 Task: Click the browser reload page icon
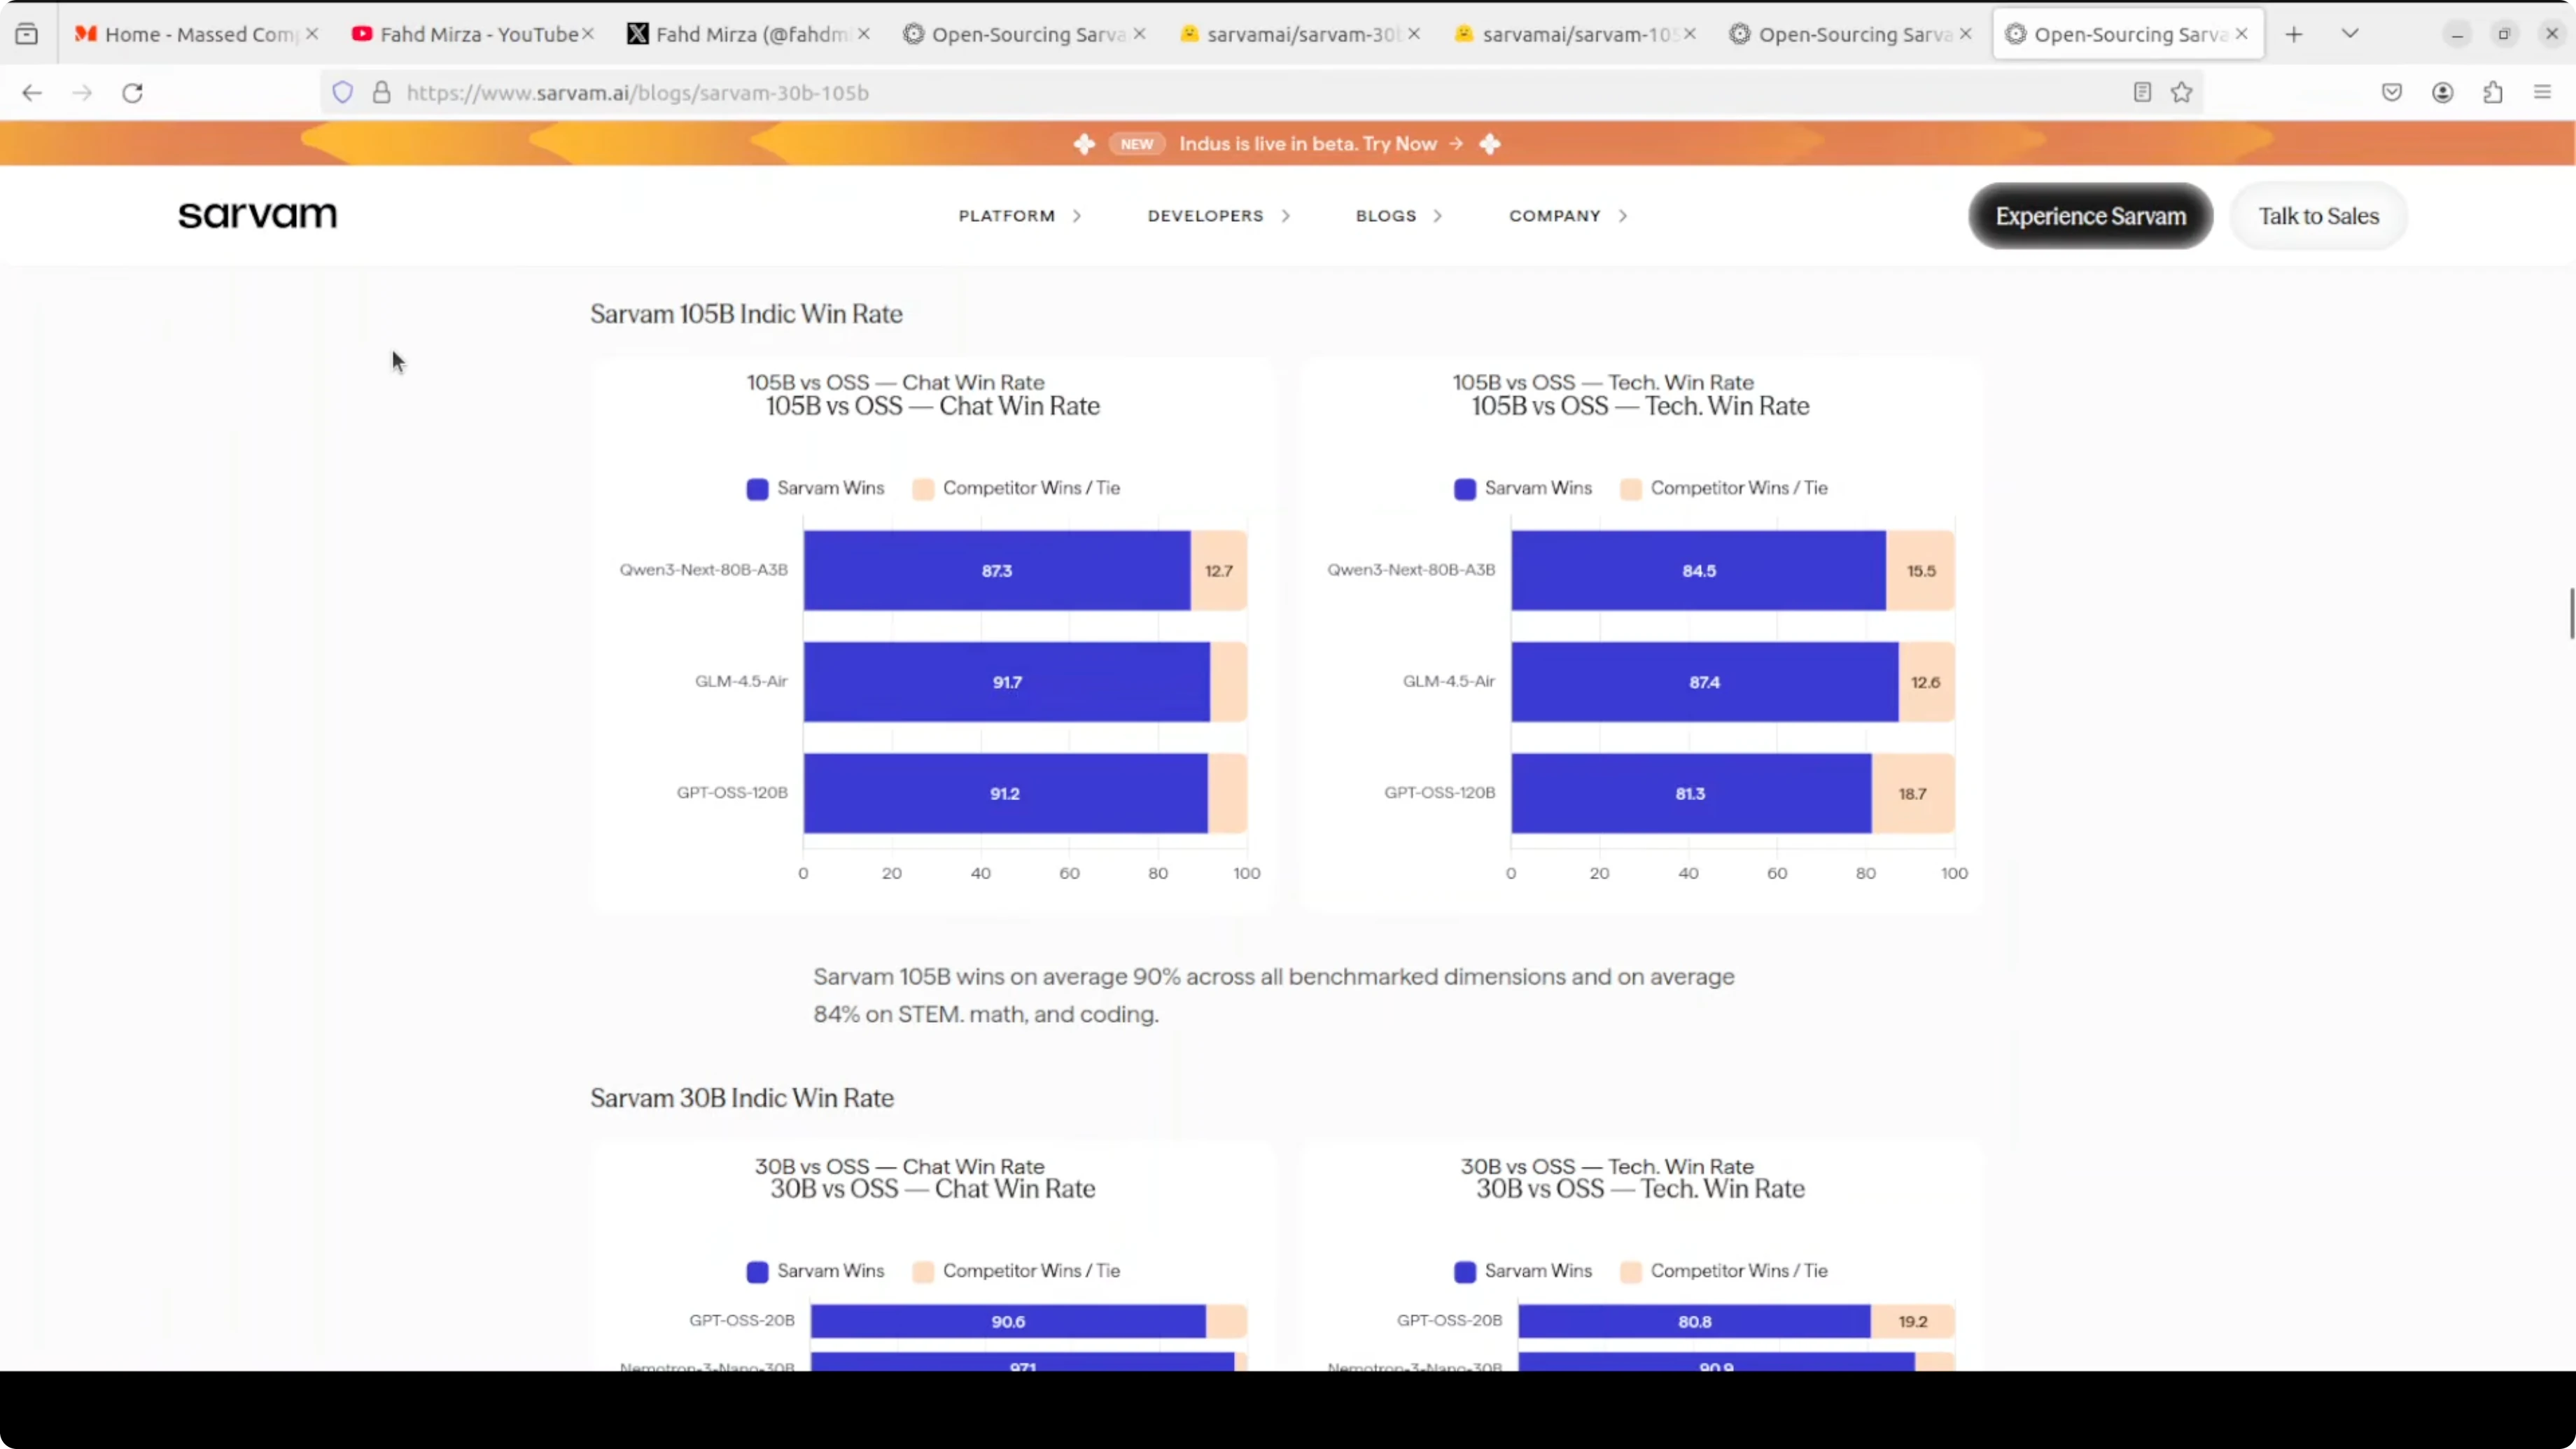[132, 93]
